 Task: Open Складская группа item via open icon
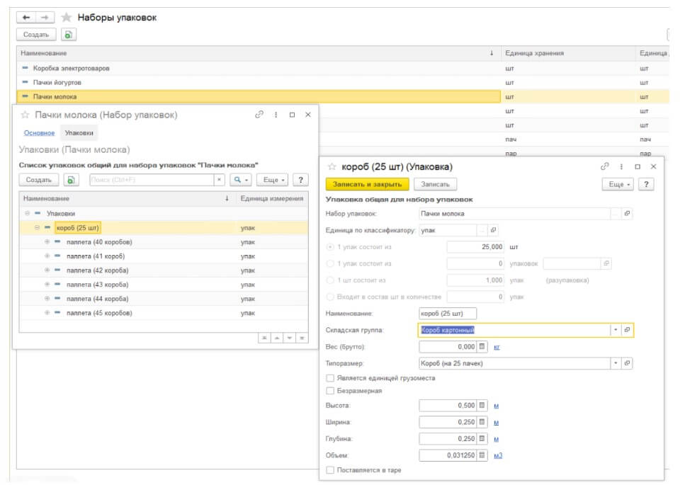(x=627, y=330)
